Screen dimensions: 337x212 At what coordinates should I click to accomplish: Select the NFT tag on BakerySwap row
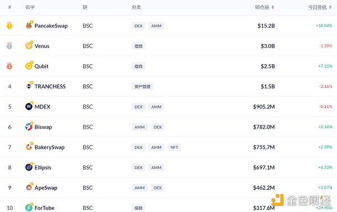point(174,147)
